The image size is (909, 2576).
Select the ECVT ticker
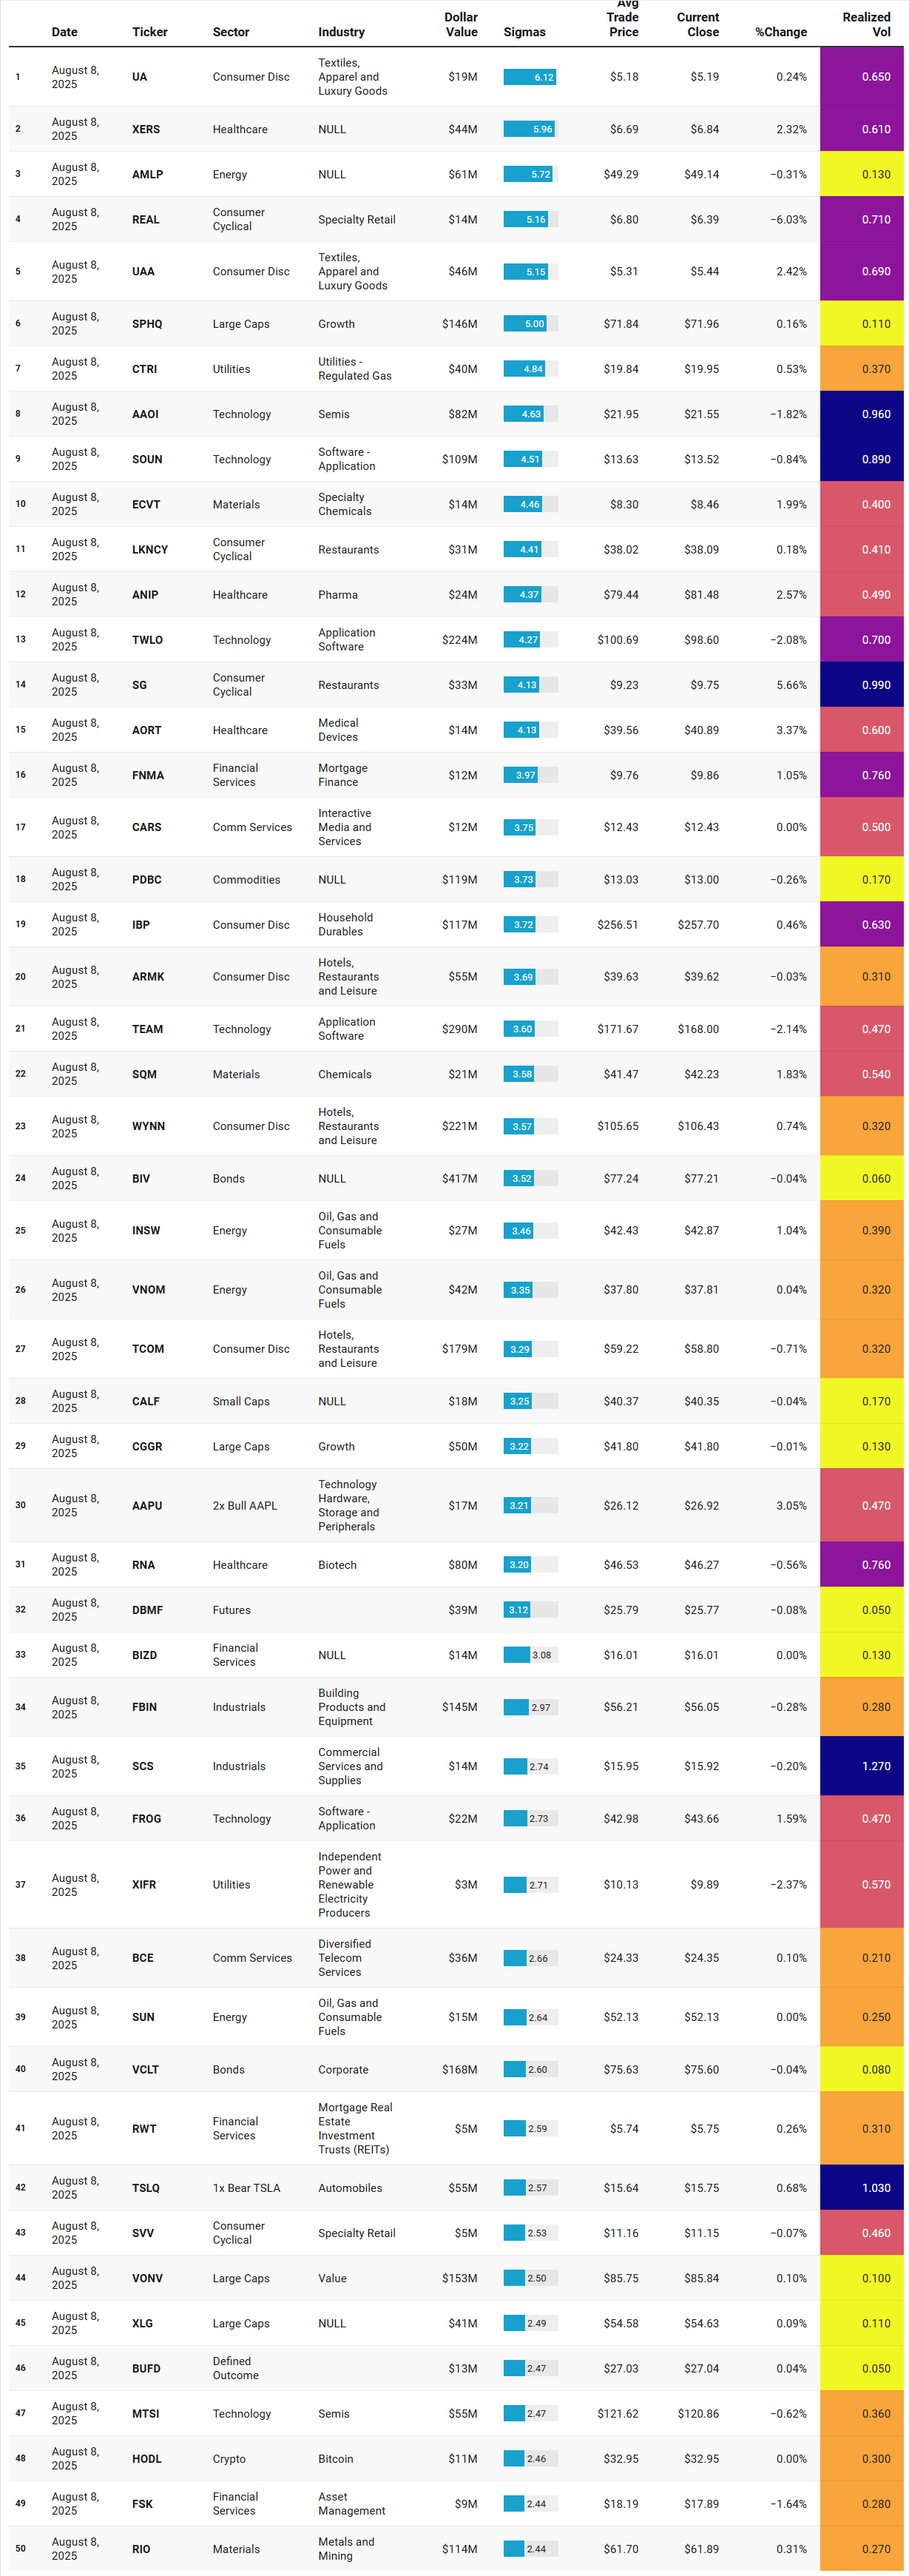[146, 504]
